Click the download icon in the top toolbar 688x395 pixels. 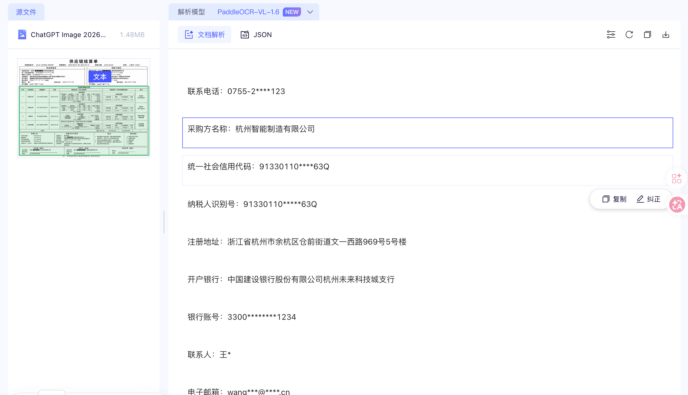666,35
